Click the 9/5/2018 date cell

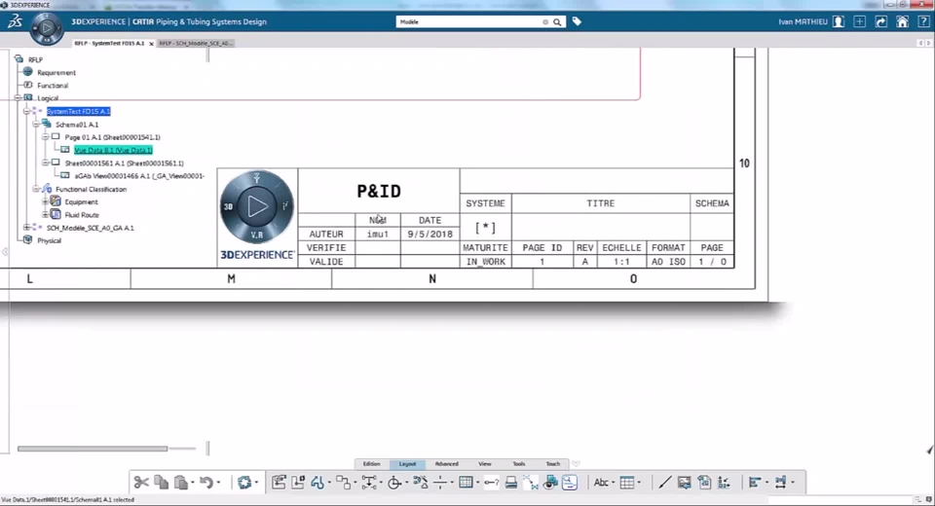tap(430, 235)
